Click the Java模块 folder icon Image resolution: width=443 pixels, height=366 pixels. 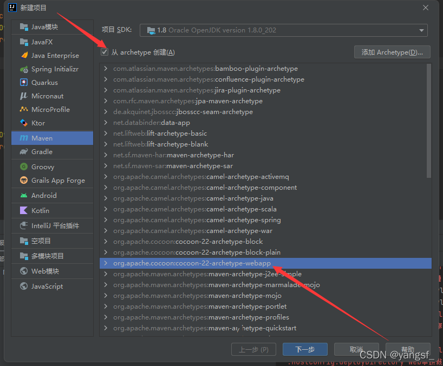tap(24, 27)
